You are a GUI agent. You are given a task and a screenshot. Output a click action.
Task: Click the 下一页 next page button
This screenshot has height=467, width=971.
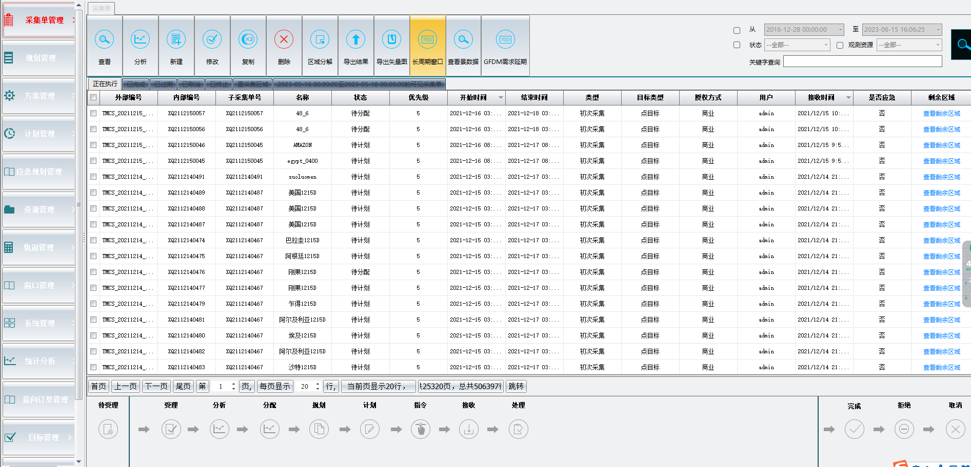click(156, 386)
